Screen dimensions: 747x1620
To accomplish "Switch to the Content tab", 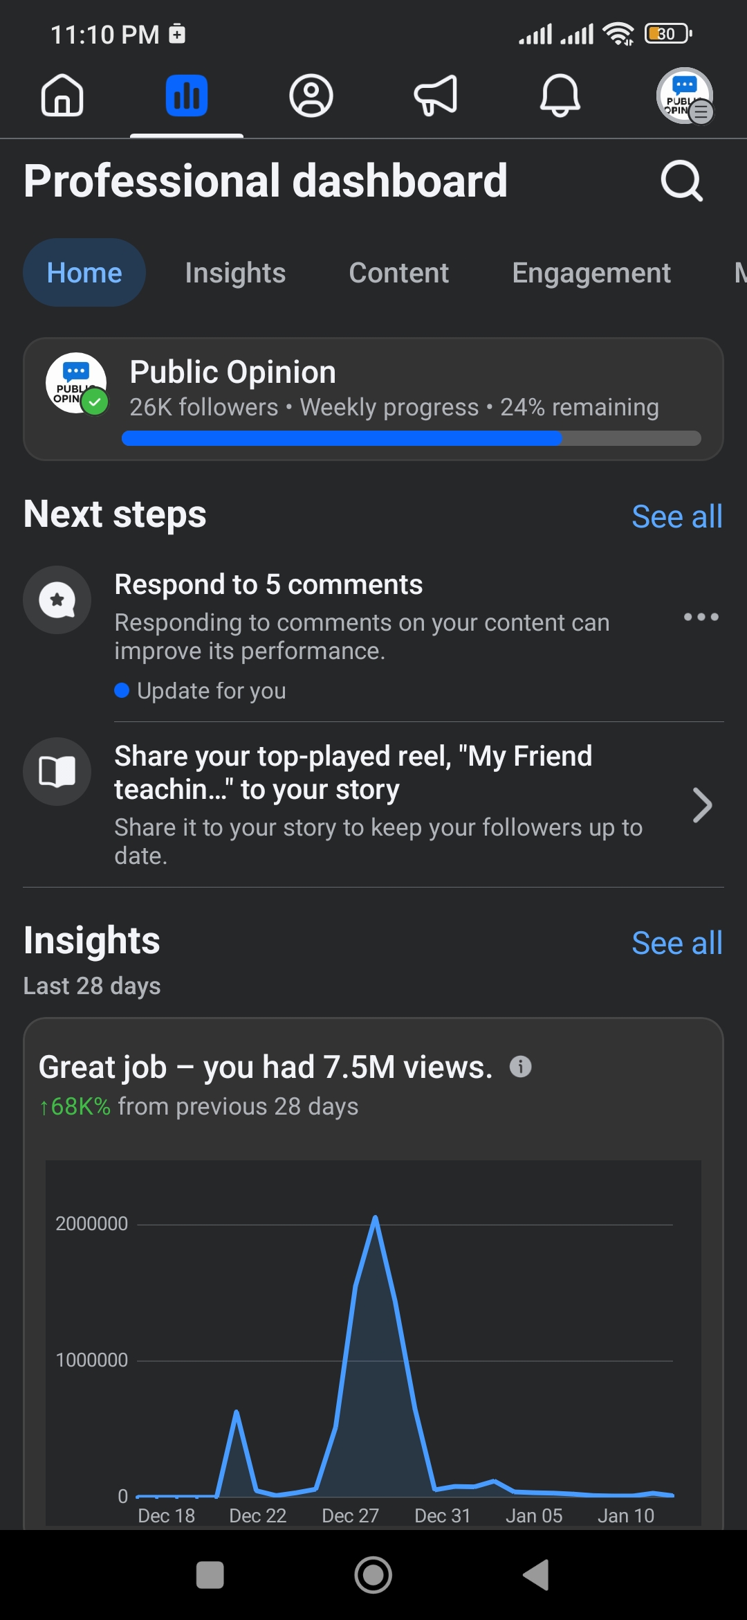I will (399, 273).
